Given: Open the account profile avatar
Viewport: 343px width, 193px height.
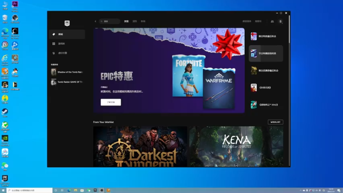Looking at the screenshot, I should [280, 21].
